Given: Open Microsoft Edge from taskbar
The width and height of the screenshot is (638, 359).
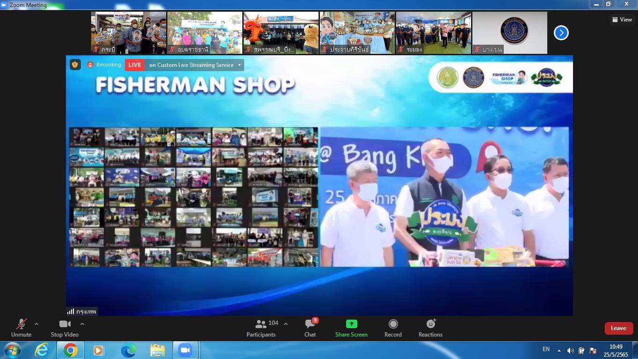Looking at the screenshot, I should click(x=128, y=350).
